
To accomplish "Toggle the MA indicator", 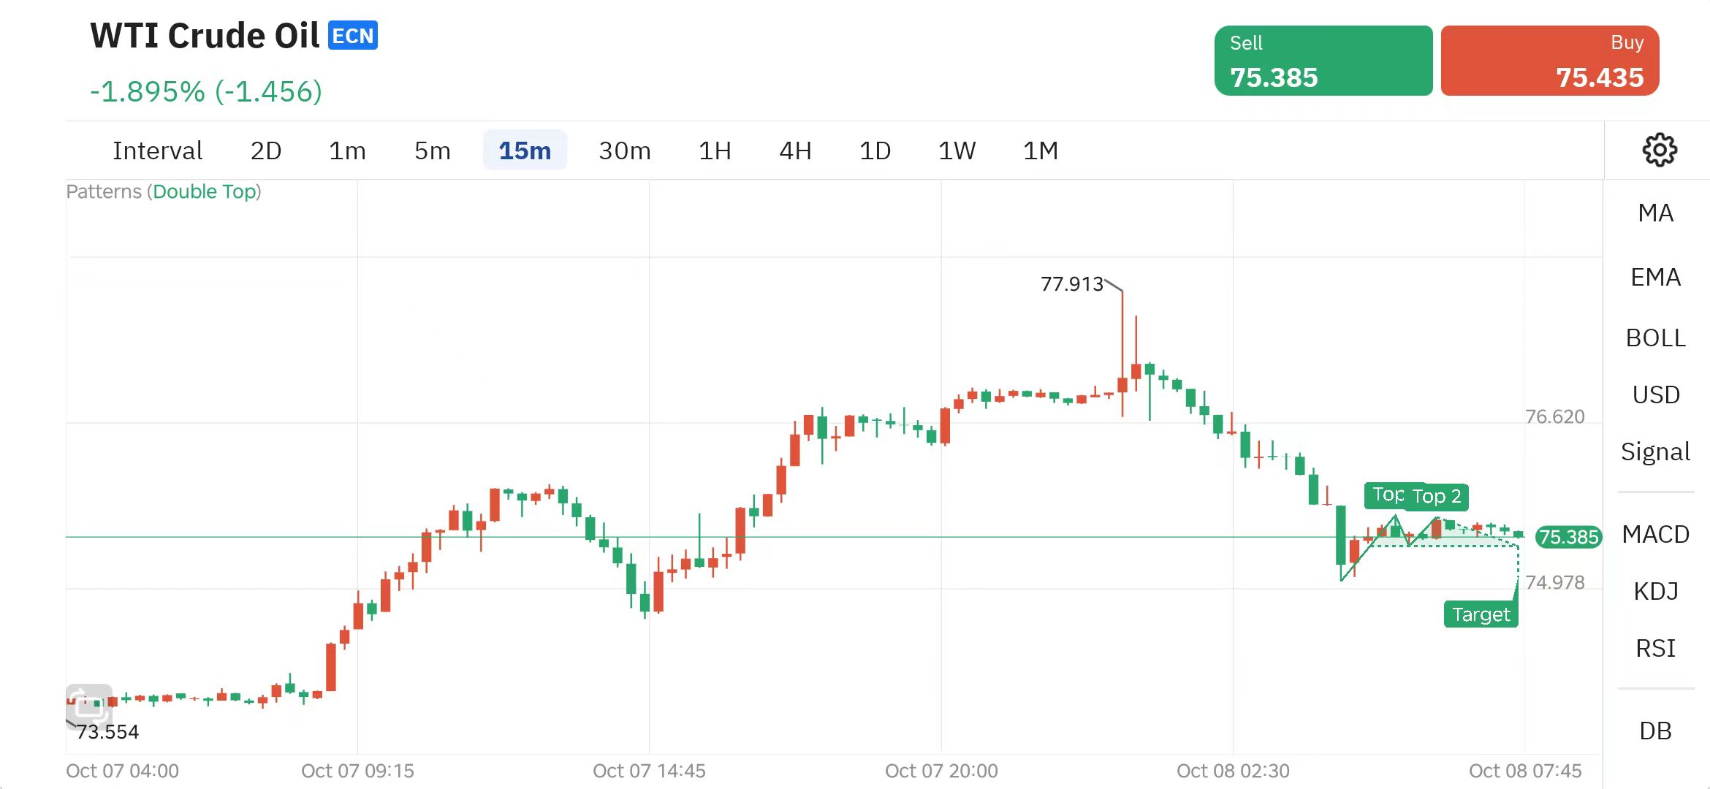I will coord(1655,213).
